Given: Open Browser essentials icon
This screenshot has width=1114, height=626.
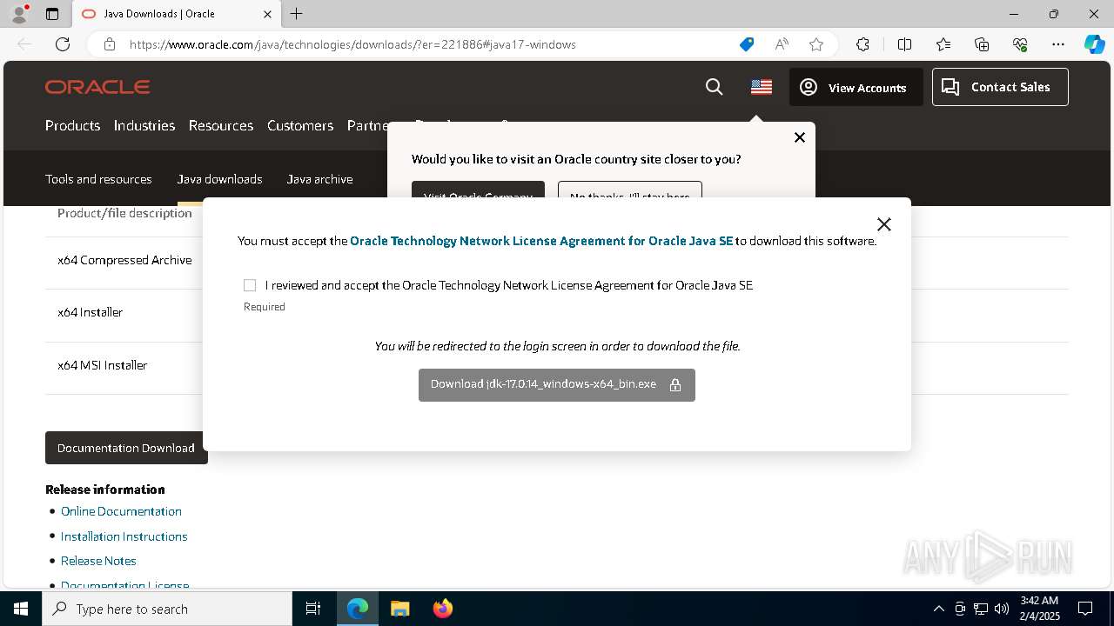Looking at the screenshot, I should pyautogui.click(x=1020, y=44).
